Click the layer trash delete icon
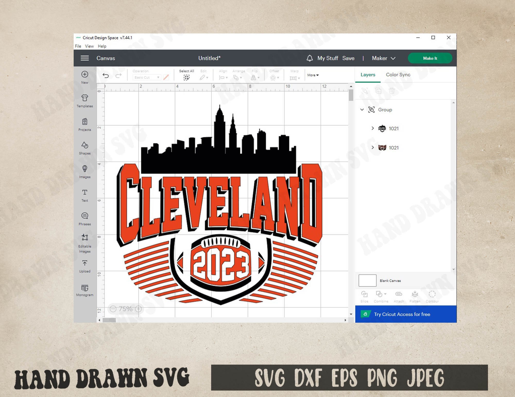 [x=392, y=91]
